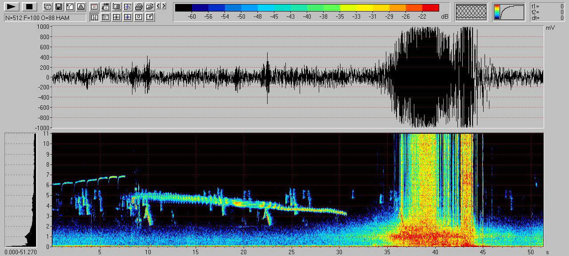Click the black -60 dB color swatch
569x256 pixels.
tap(184, 8)
